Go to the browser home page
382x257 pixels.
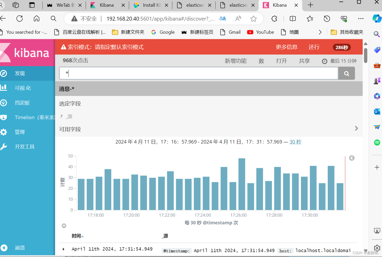coord(37,19)
